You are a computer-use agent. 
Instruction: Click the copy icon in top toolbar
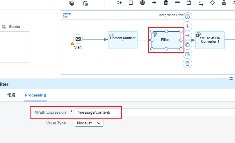72,3
